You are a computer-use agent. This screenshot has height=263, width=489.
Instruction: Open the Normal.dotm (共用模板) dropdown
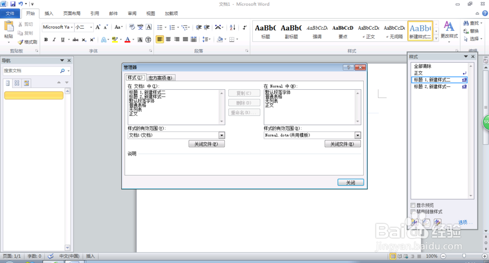click(x=358, y=135)
